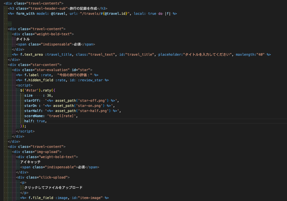Click the |f| block parameter
Viewport: 287px width, 201px height.
[167, 13]
